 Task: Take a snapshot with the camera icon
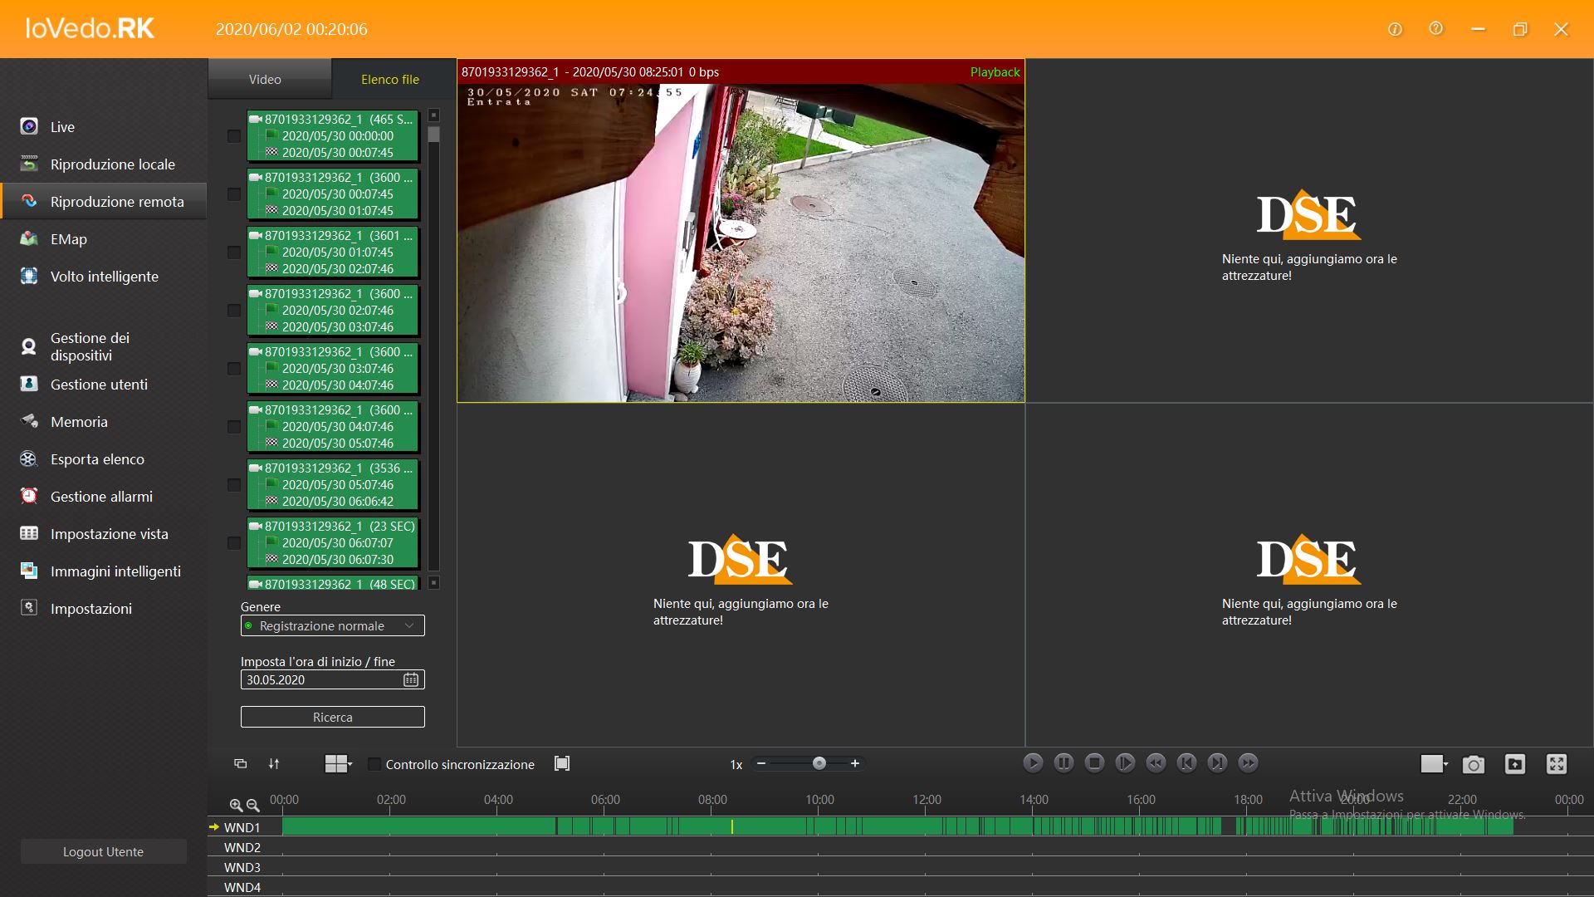point(1473,764)
